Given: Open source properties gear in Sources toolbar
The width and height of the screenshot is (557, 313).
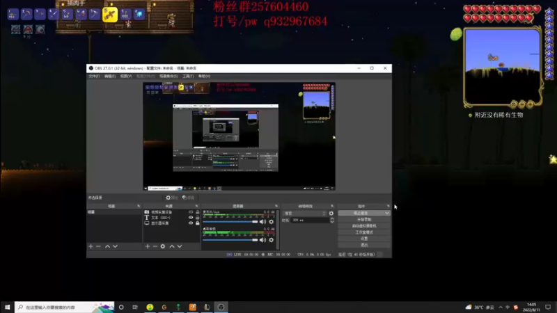Looking at the screenshot, I should tap(163, 246).
